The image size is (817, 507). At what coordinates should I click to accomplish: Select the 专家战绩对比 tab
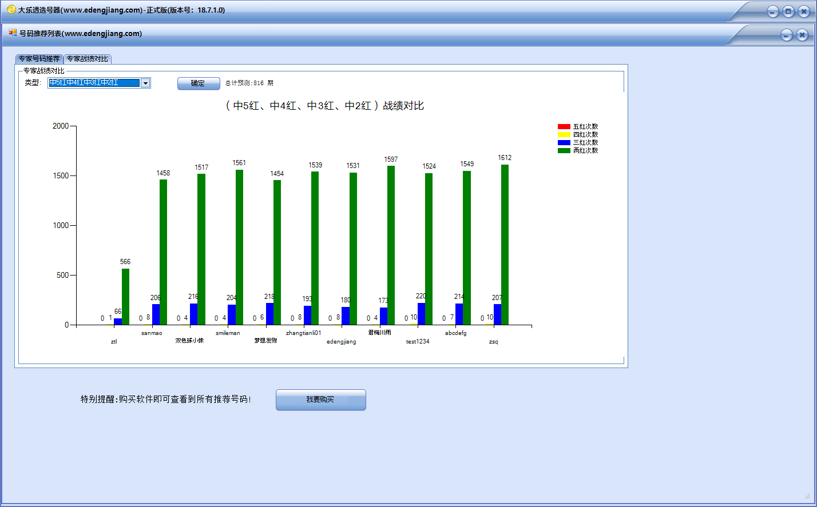[87, 59]
